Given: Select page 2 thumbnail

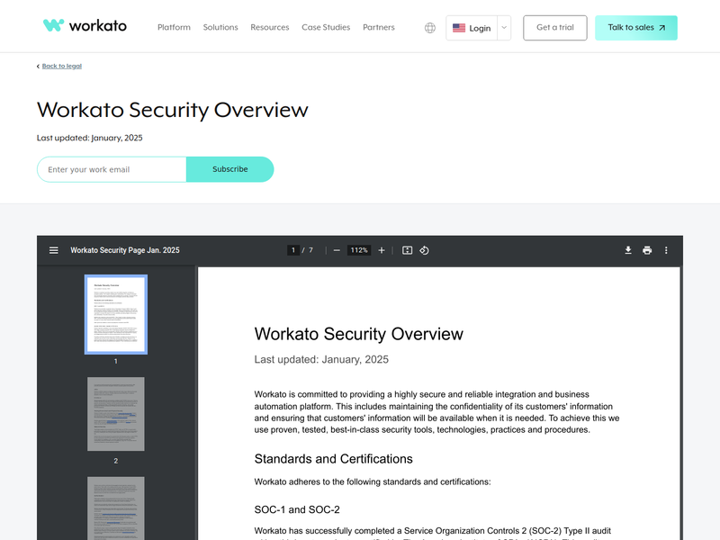Looking at the screenshot, I should point(116,414).
